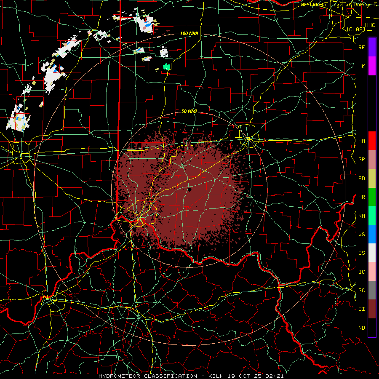Click the UK legend label
The image size is (379, 379).
[362, 66]
